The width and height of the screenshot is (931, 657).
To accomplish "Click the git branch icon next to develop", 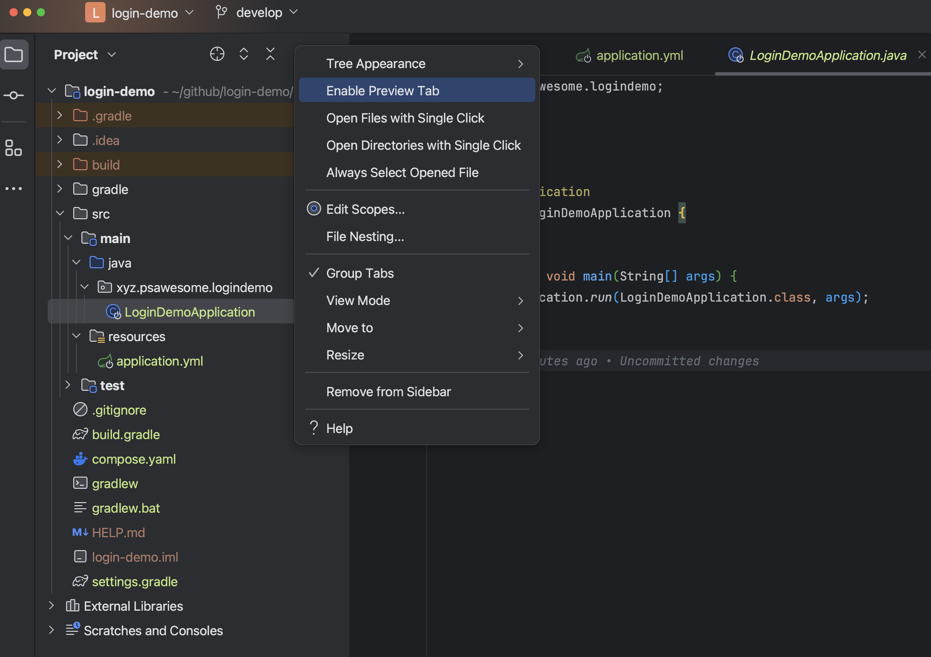I will click(221, 13).
